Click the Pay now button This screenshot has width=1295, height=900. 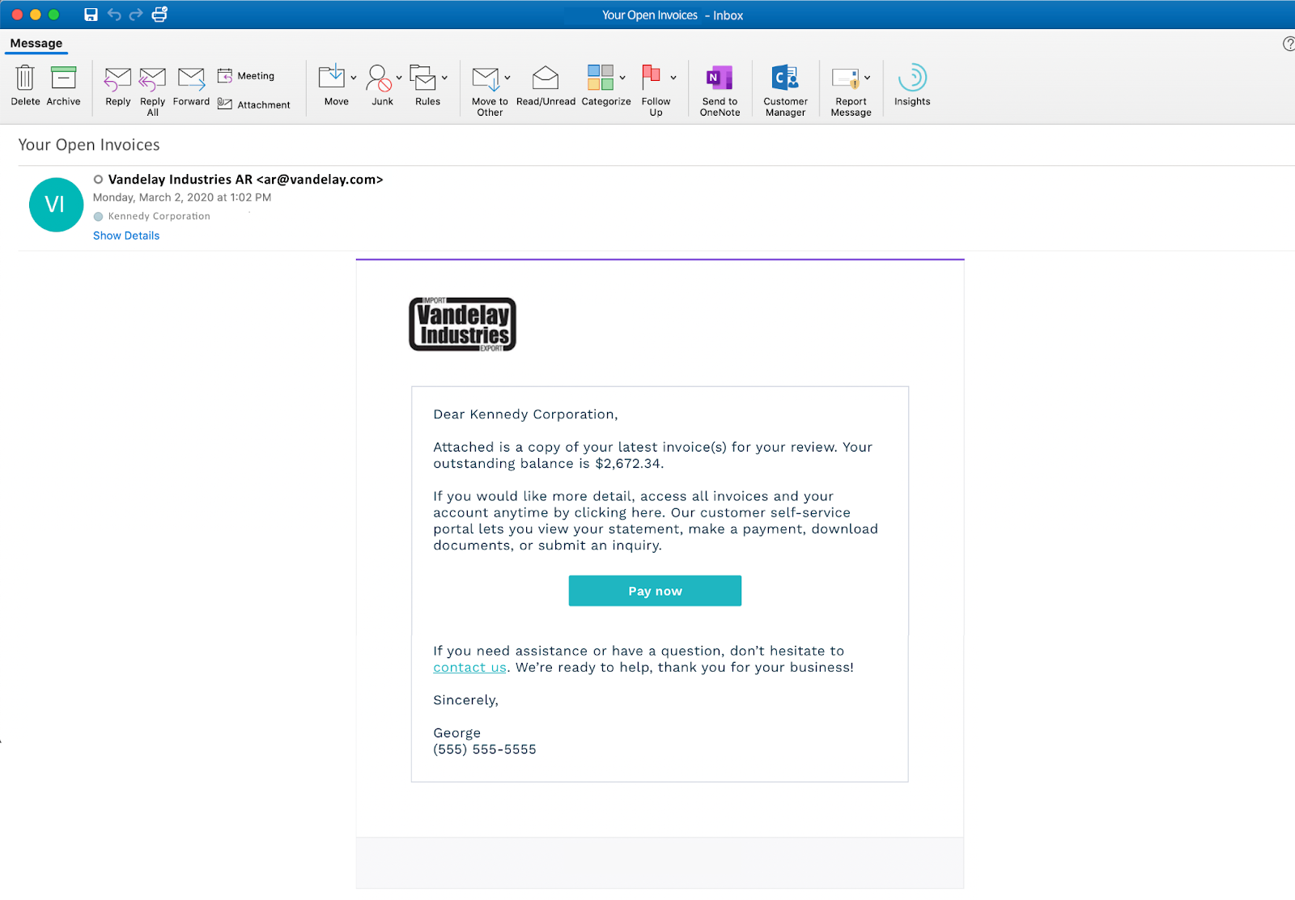655,591
